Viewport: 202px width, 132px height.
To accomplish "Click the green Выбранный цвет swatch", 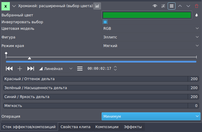I will [x=147, y=15].
